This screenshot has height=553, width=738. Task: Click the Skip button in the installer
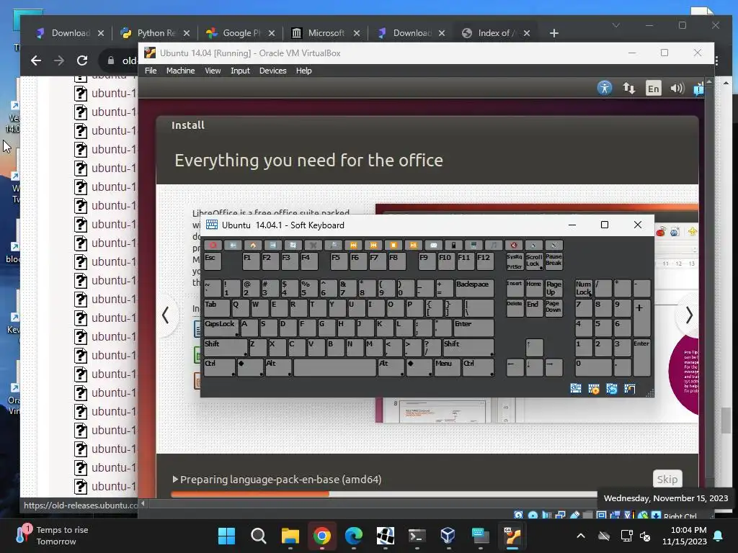(x=667, y=479)
